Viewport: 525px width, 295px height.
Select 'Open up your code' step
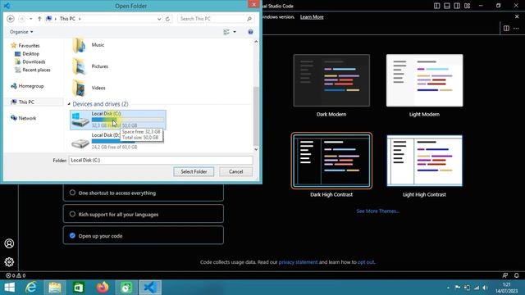pos(144,235)
